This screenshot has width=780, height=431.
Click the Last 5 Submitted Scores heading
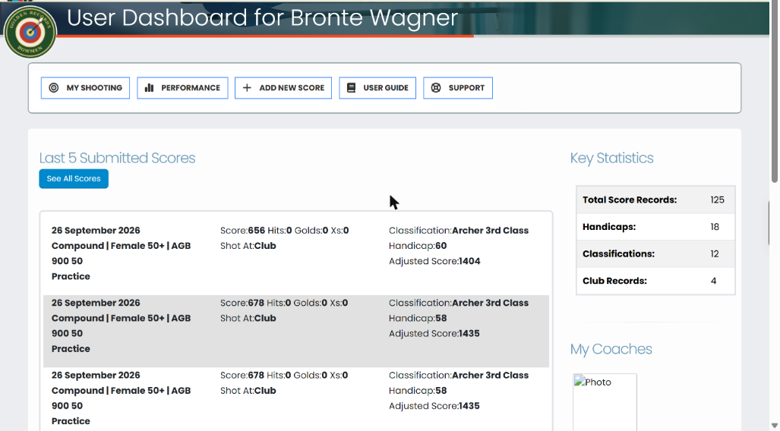[x=118, y=158]
